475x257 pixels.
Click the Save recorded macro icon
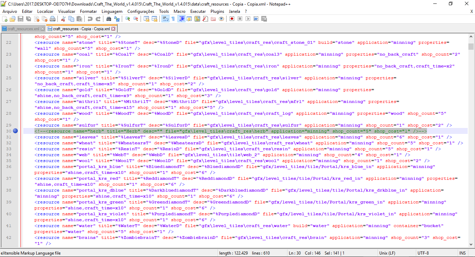click(264, 19)
